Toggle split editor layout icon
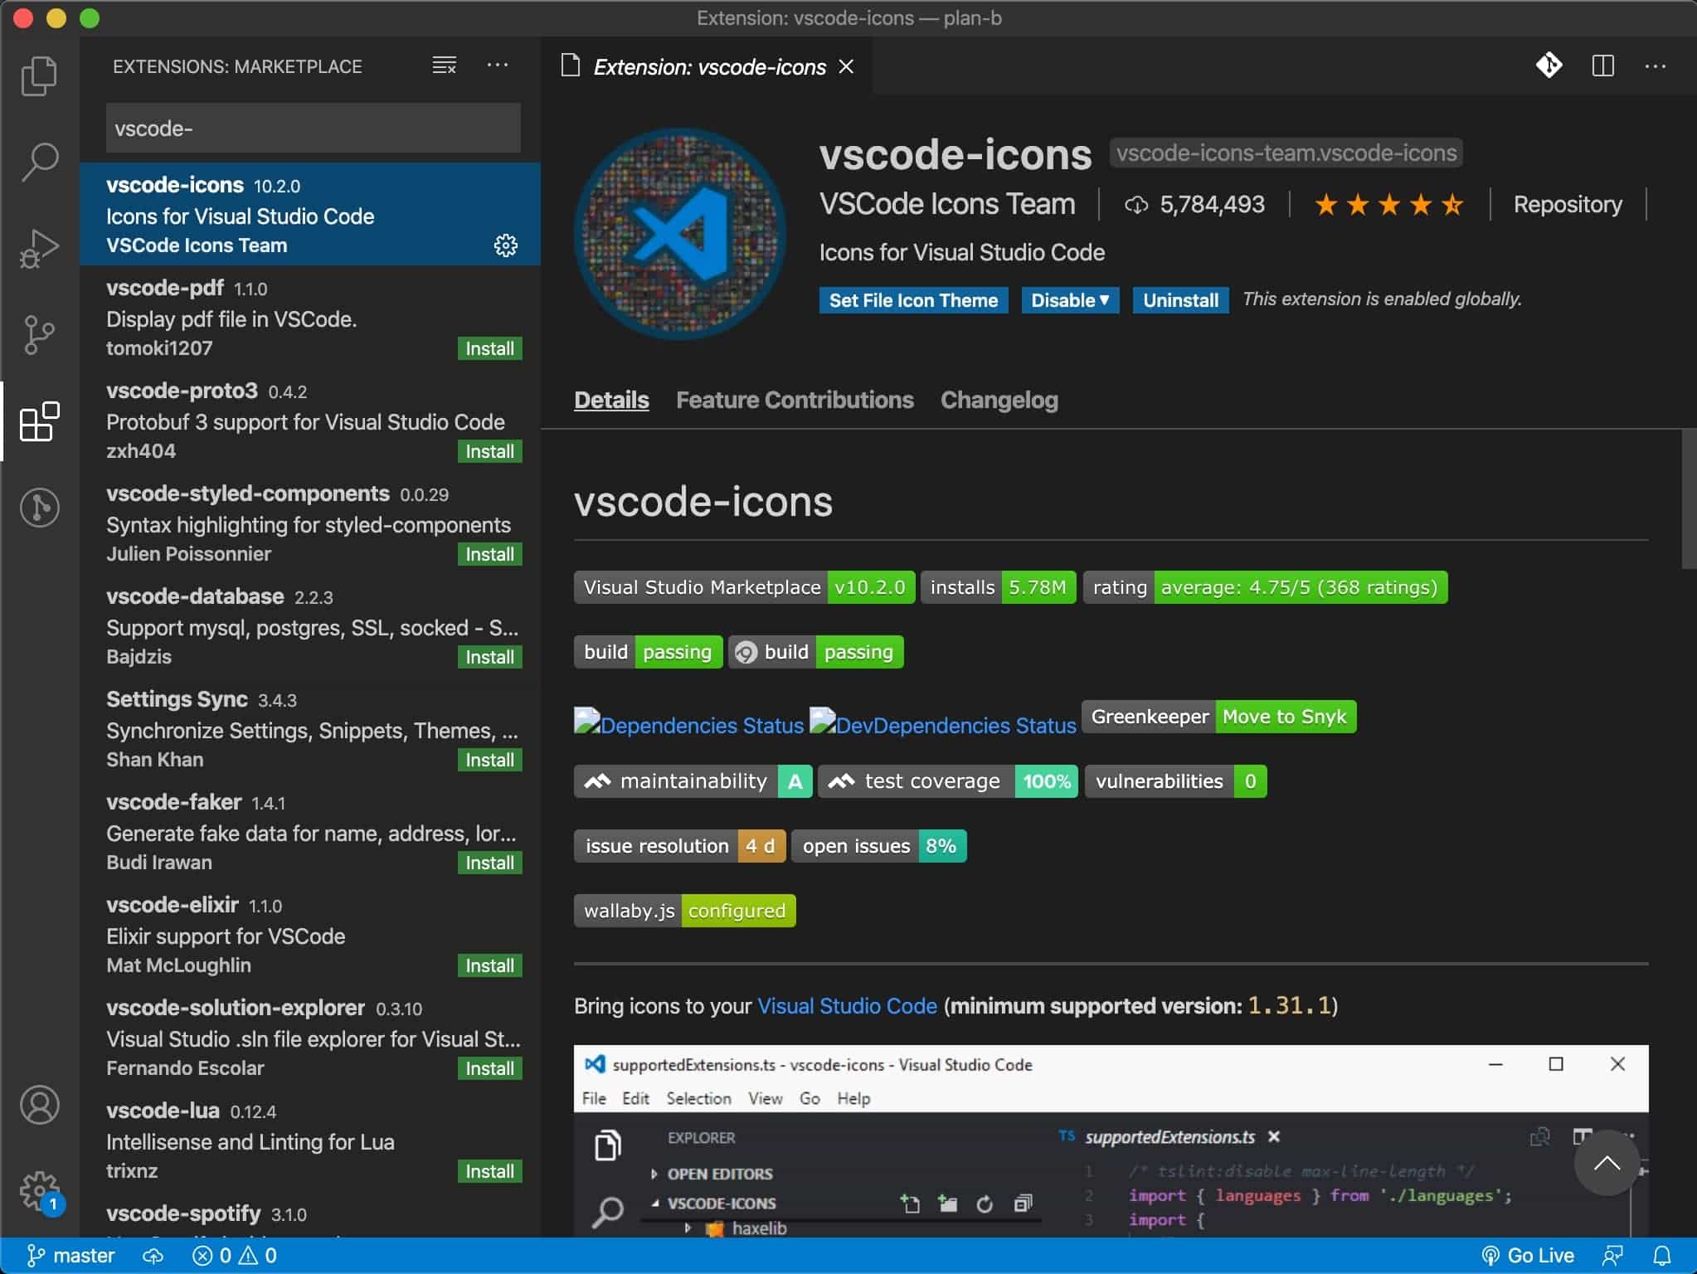This screenshot has height=1274, width=1697. click(1602, 66)
